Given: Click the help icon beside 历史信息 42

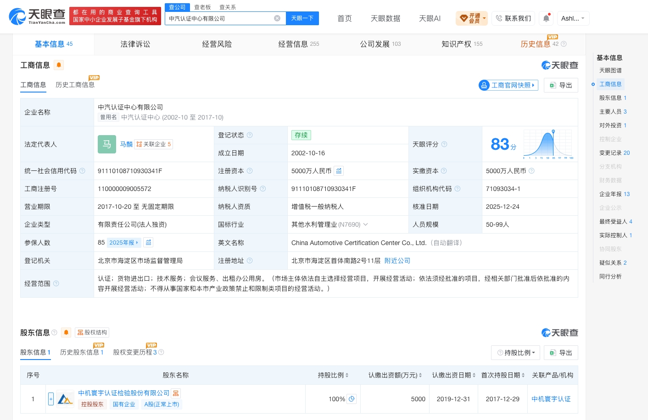Looking at the screenshot, I should click(564, 44).
